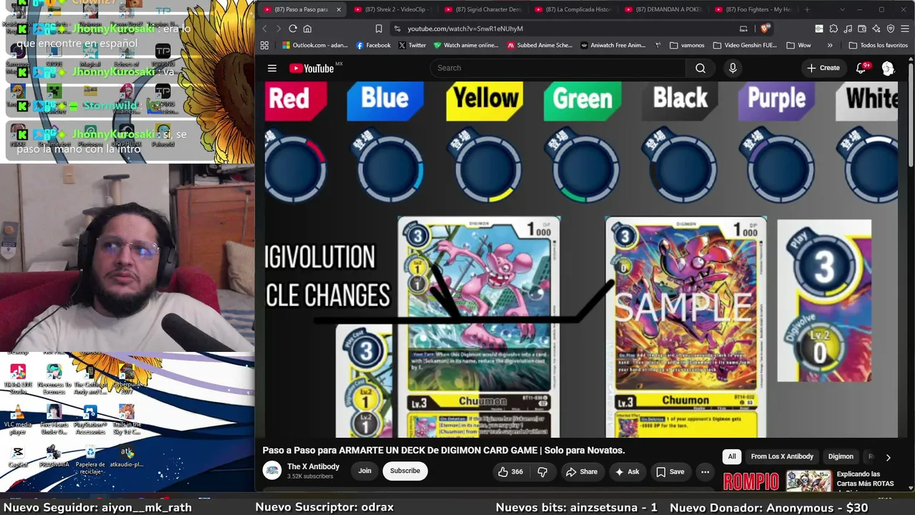Subscribe to The X Antibody channel

point(405,471)
